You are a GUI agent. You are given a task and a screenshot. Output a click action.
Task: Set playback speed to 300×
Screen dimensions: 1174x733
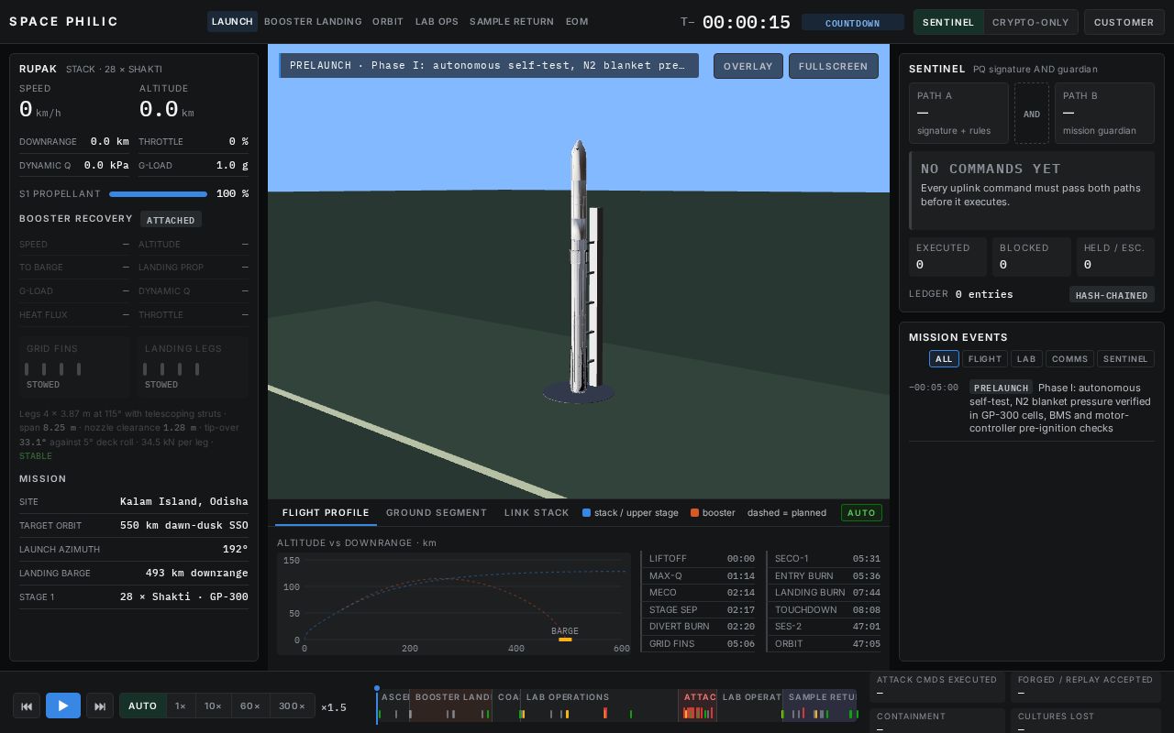click(293, 706)
